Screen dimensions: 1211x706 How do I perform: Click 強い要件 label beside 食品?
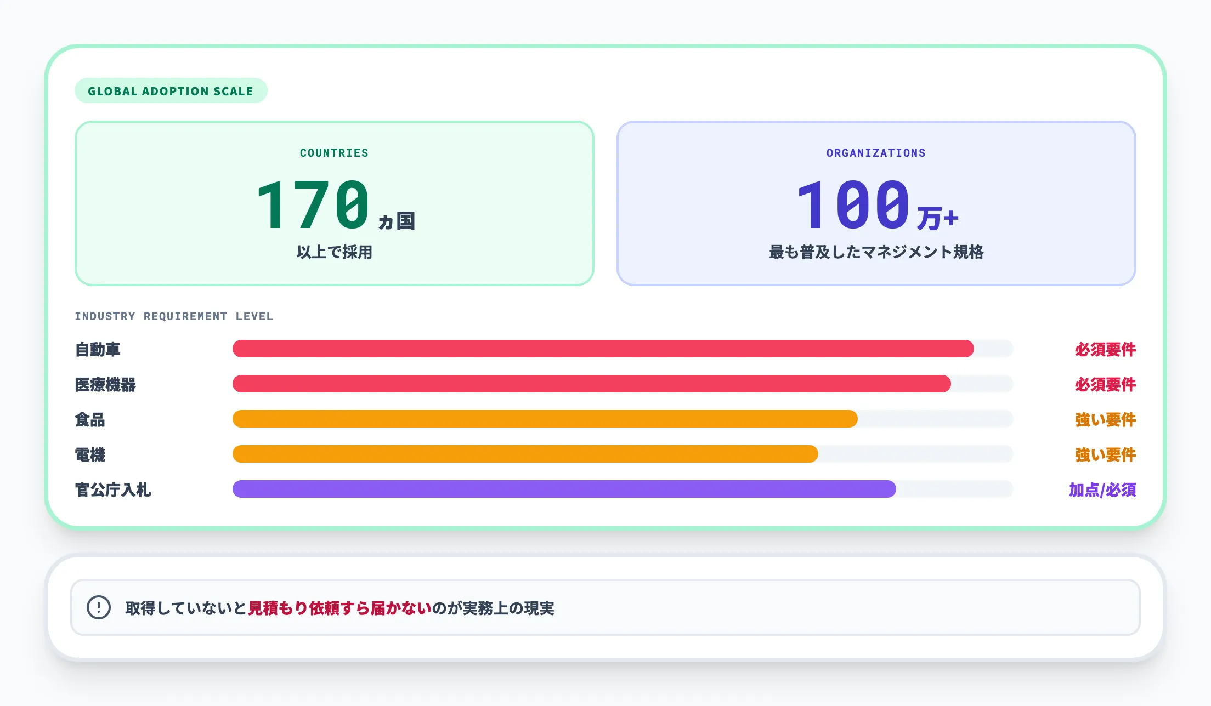tap(1105, 419)
